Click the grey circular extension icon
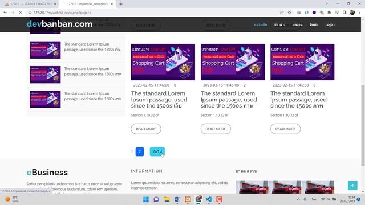Viewport: 365px width, 205px height. (299, 13)
